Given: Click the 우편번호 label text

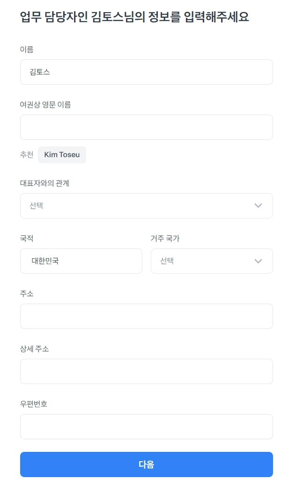Looking at the screenshot, I should (x=34, y=404).
